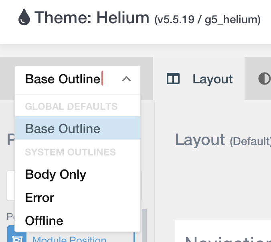Click the version text v5.5.19 / g5_helium
The height and width of the screenshot is (242, 271).
click(207, 20)
